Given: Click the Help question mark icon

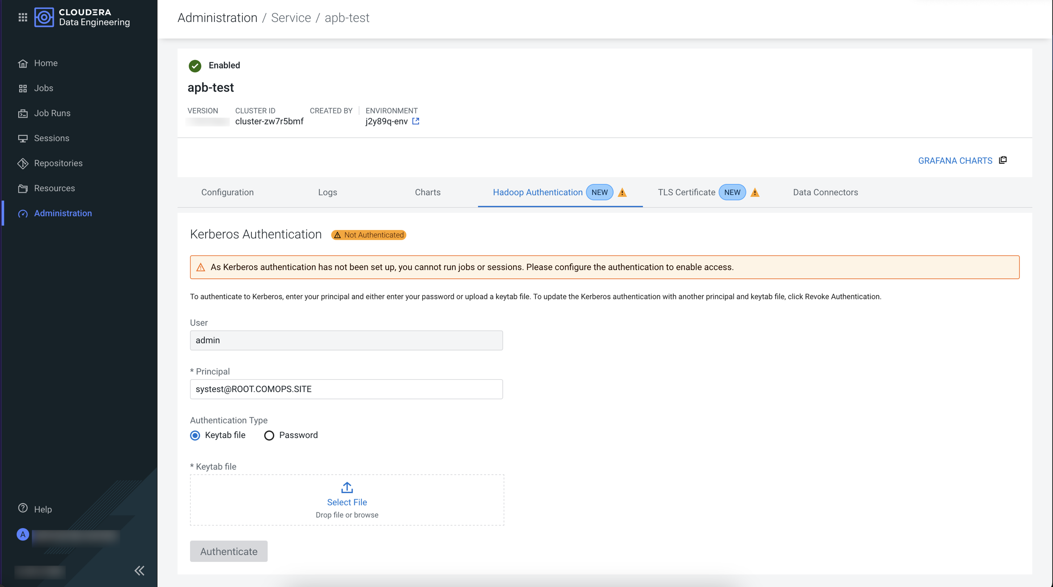Looking at the screenshot, I should [23, 509].
